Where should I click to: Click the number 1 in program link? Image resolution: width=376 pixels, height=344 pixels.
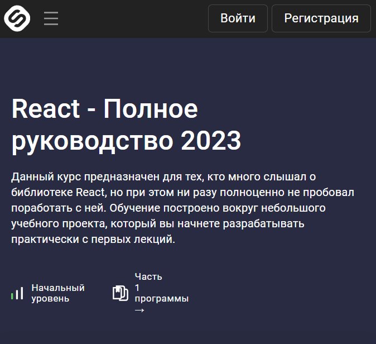click(137, 288)
